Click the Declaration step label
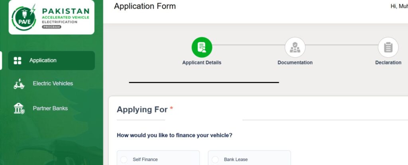 tap(388, 63)
